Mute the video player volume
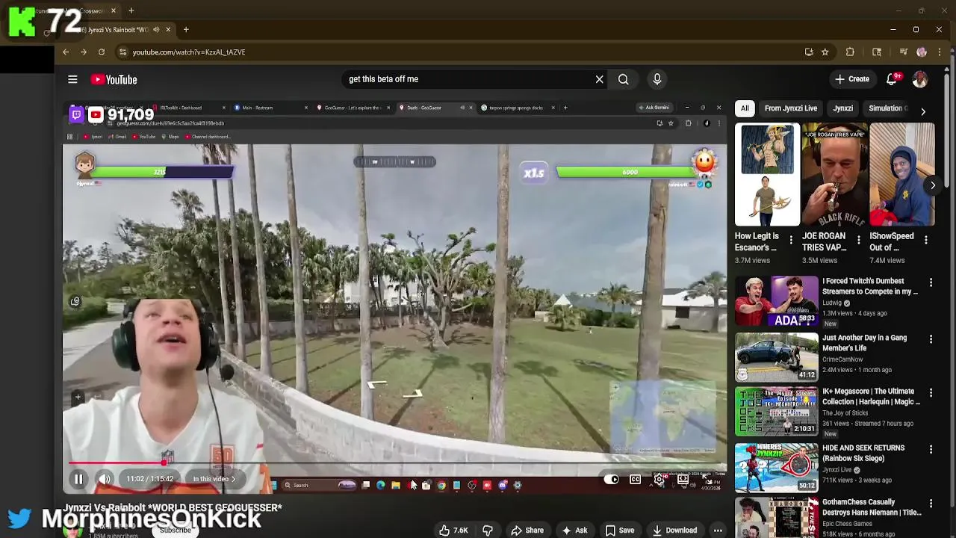This screenshot has height=538, width=956. point(105,480)
